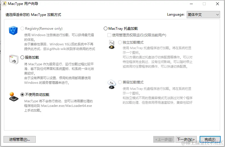Click text mentioning github wiki
This screenshot has height=147, width=225.
pos(60,49)
